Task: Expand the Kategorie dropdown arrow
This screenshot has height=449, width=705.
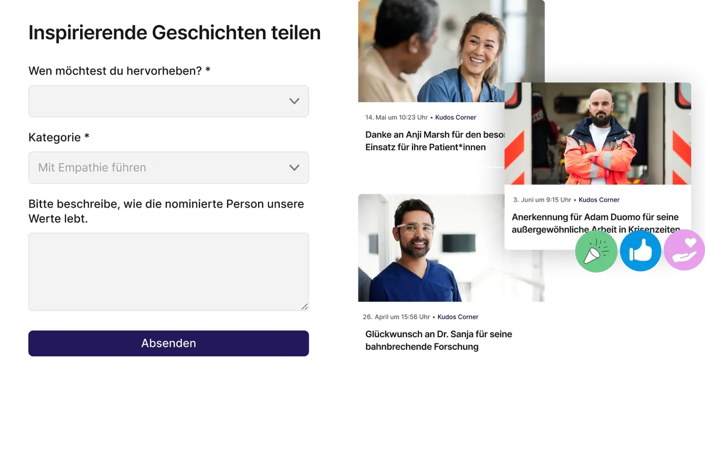Action: 294,168
